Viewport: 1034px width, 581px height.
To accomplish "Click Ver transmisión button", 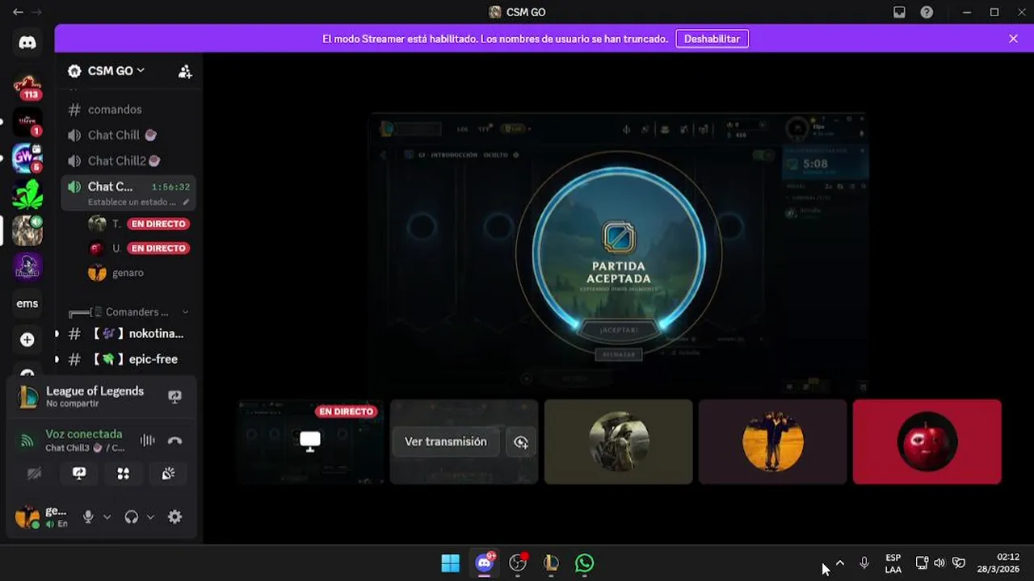I will pyautogui.click(x=446, y=441).
